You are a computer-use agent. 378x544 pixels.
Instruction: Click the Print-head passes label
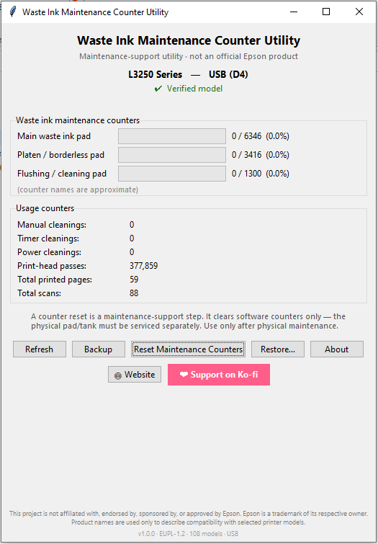tap(52, 266)
